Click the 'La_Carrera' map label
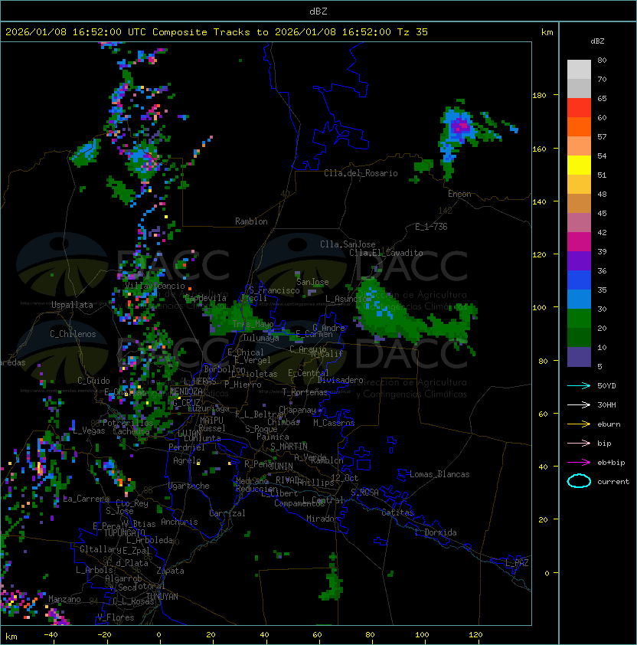 pos(86,499)
